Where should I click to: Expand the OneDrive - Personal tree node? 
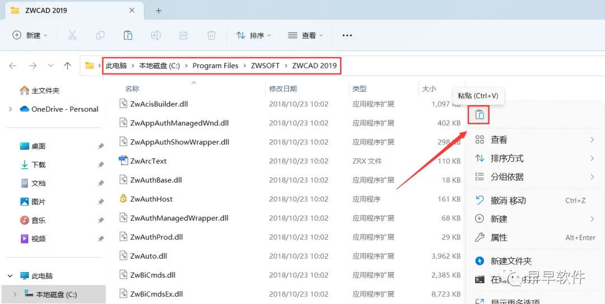(x=11, y=109)
